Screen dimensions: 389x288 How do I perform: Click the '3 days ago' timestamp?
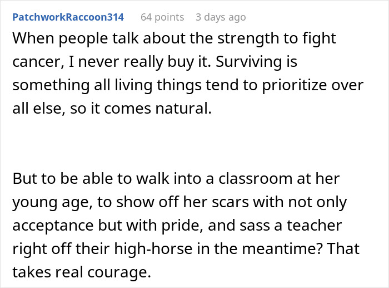[x=221, y=17]
